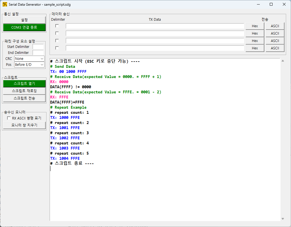291x227 pixels.
Task: Click the COM3 연결 종료 button
Action: 24,27
